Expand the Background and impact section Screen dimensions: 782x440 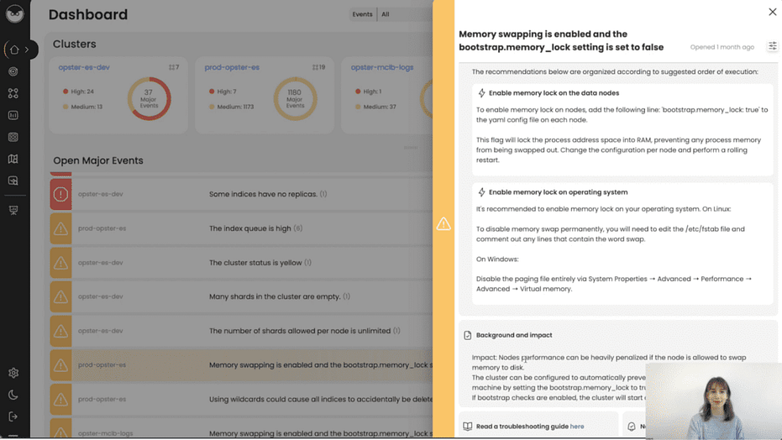514,335
